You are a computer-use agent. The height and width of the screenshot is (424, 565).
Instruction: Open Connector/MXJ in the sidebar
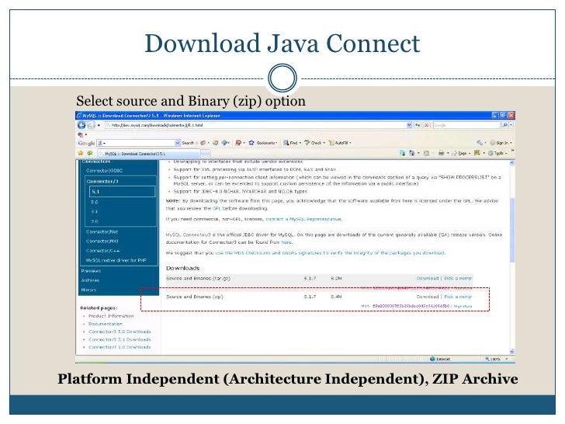tap(102, 242)
